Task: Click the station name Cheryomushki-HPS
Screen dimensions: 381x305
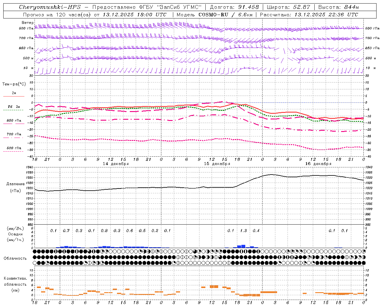Action: pyautogui.click(x=50, y=7)
